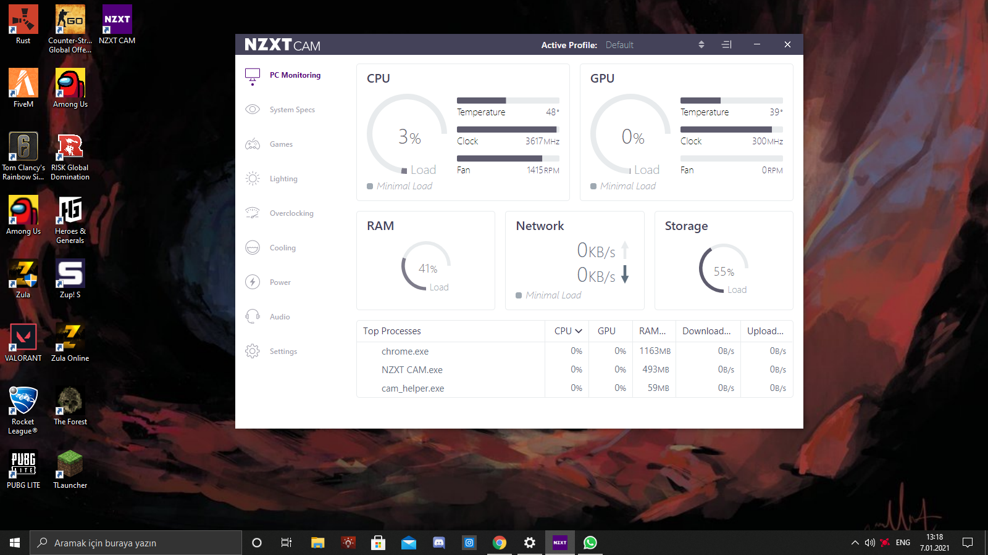Open File Explorer from the taskbar
The height and width of the screenshot is (555, 988).
point(317,543)
